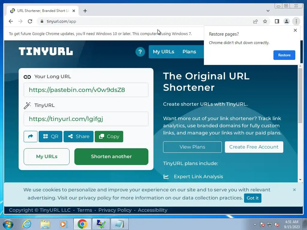The width and height of the screenshot is (307, 230).
Task: Click the Your Long URL field
Action: coord(86,90)
